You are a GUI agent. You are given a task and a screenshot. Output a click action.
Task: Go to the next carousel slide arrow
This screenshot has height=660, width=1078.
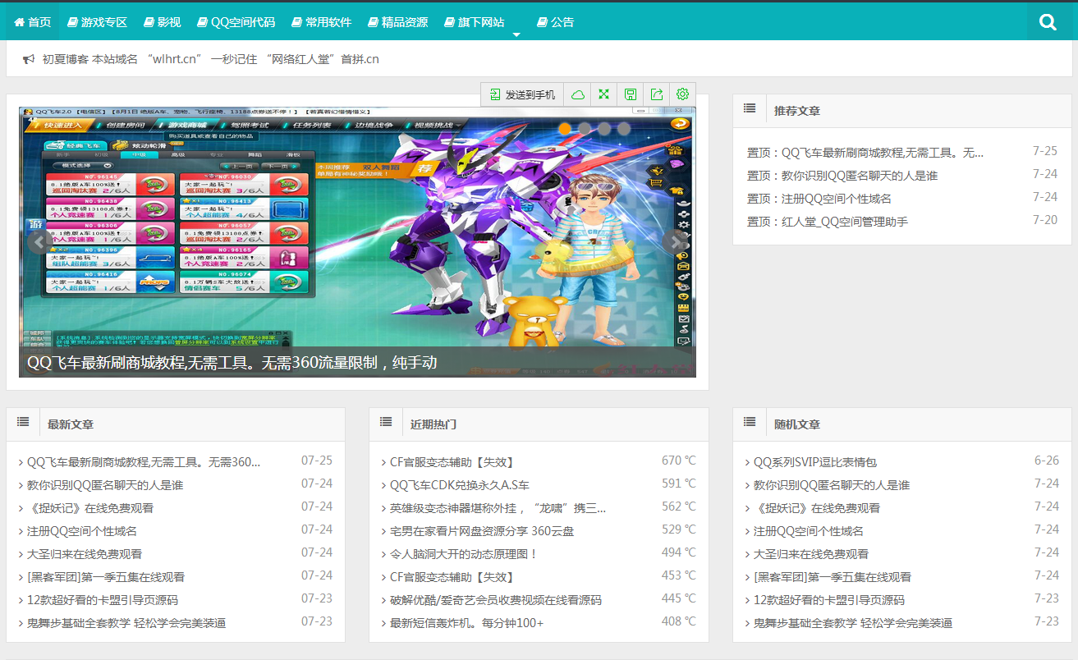(x=675, y=242)
